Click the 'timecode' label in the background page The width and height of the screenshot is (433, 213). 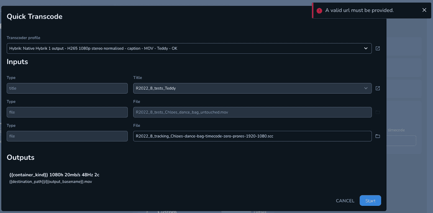[396, 130]
